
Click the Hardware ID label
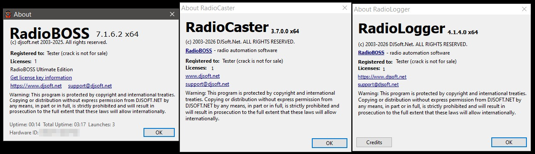click(x=24, y=133)
